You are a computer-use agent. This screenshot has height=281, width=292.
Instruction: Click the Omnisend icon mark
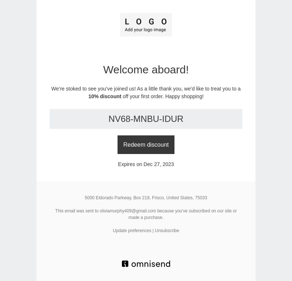125,264
